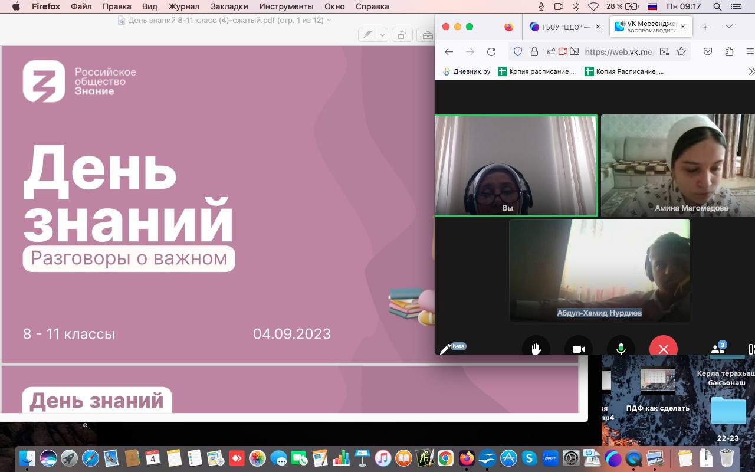Screen dimensions: 755x472
Task: Raise hand in the VK call
Action: pos(536,349)
